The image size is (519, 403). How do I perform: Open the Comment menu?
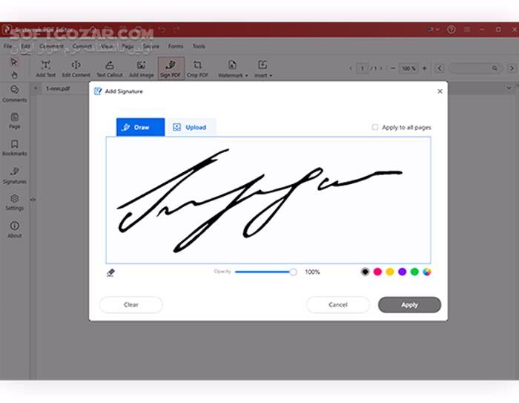(51, 47)
